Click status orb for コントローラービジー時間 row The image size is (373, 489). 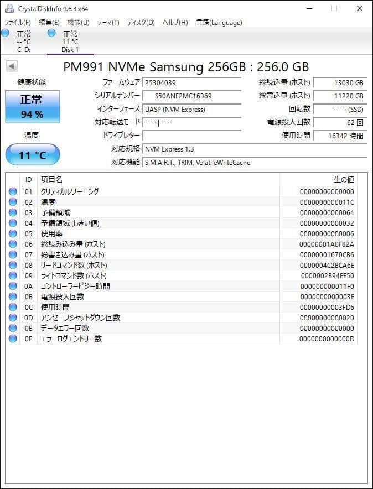pos(13,286)
